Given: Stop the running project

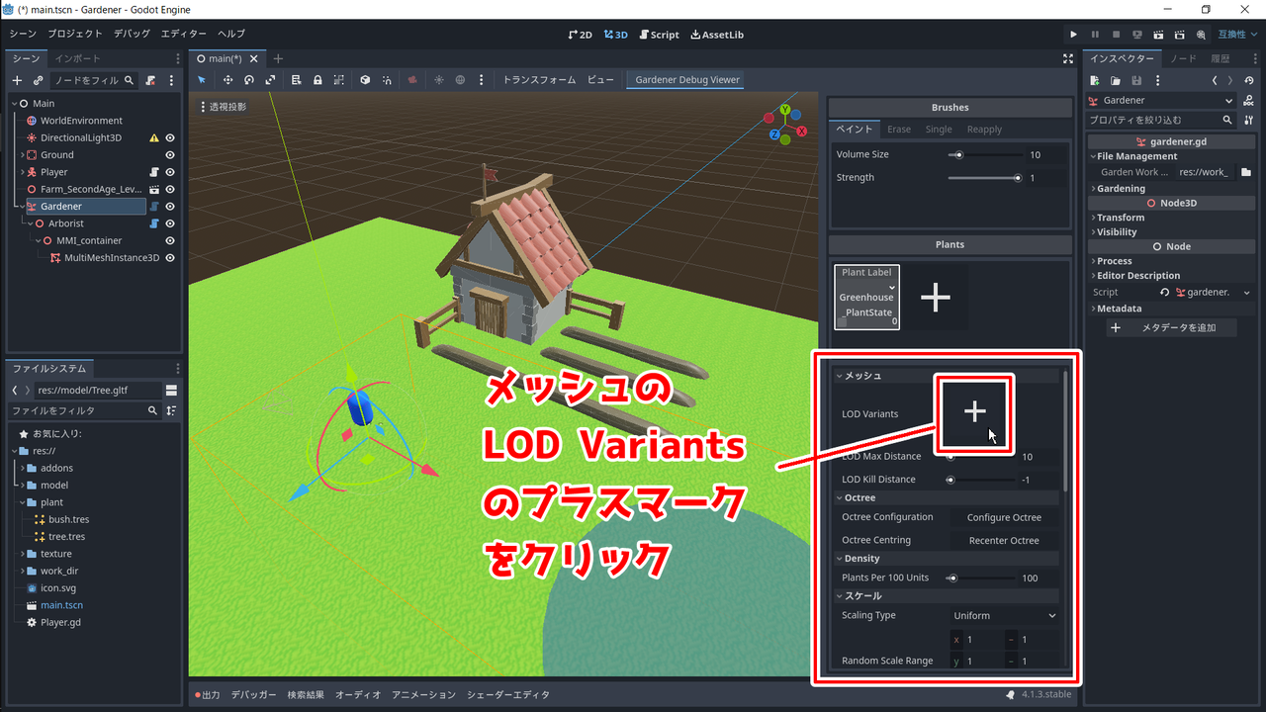Looking at the screenshot, I should tap(1117, 35).
